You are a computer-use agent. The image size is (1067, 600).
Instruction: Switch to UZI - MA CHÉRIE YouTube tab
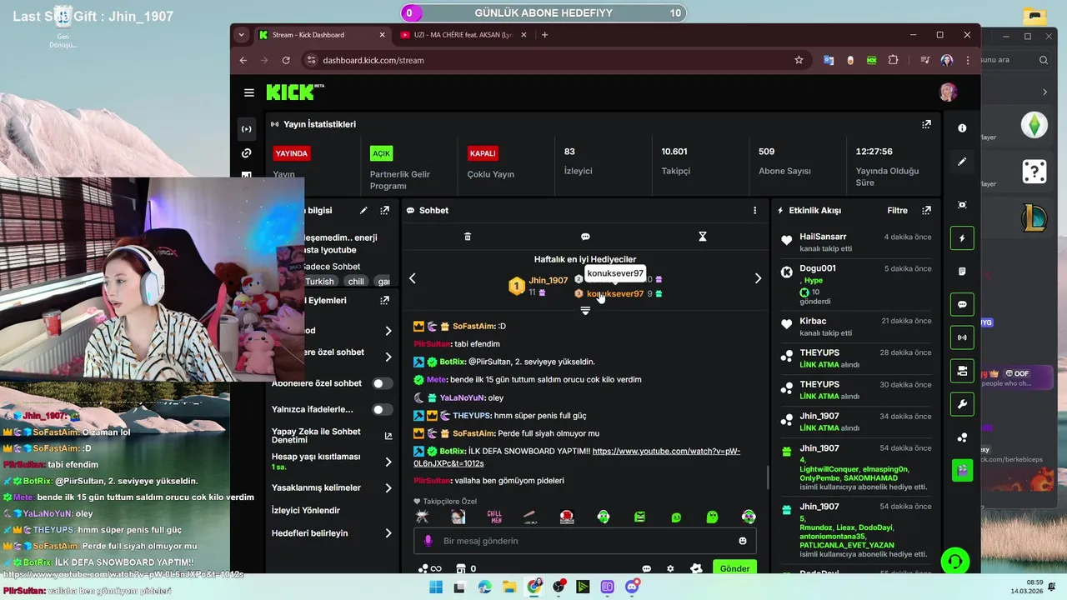pos(463,35)
